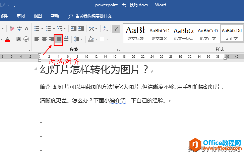Open the 视图 (View) ribbon tab
The height and width of the screenshot is (154, 244).
[38, 16]
